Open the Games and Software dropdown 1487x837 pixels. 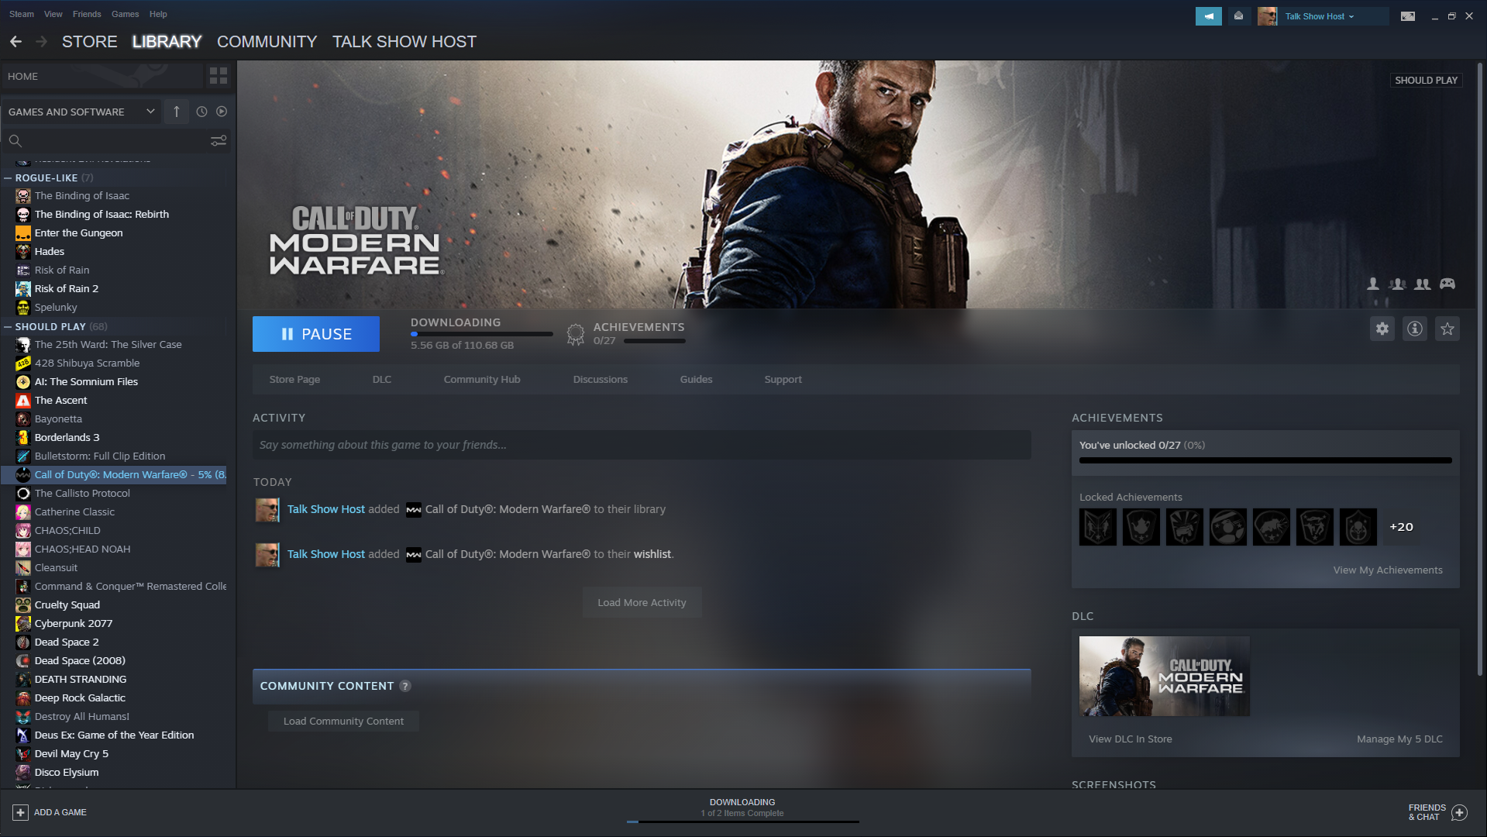pyautogui.click(x=81, y=112)
